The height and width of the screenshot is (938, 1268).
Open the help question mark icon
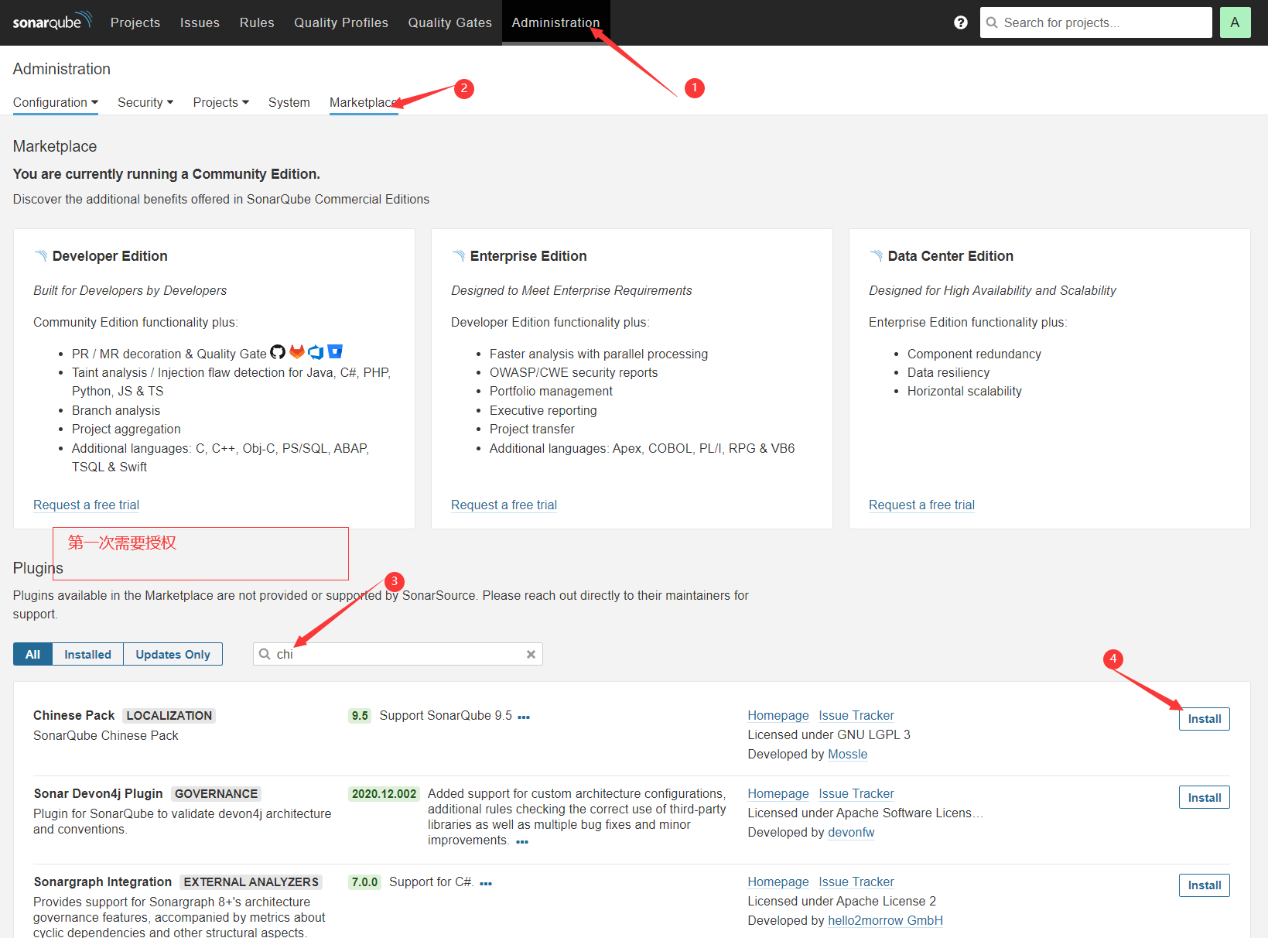point(961,22)
